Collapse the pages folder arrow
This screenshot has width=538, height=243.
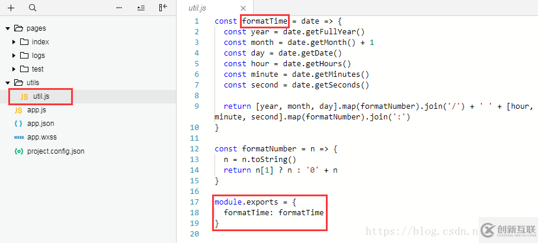click(x=8, y=28)
